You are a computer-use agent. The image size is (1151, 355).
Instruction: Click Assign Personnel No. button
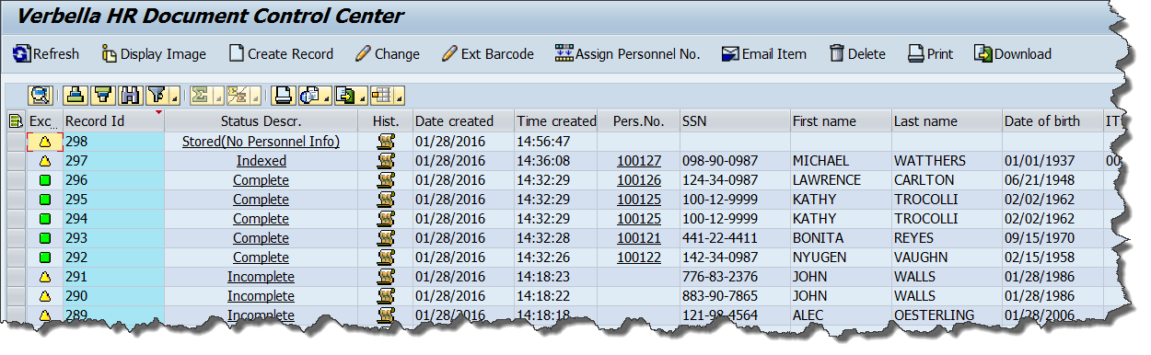[x=627, y=54]
